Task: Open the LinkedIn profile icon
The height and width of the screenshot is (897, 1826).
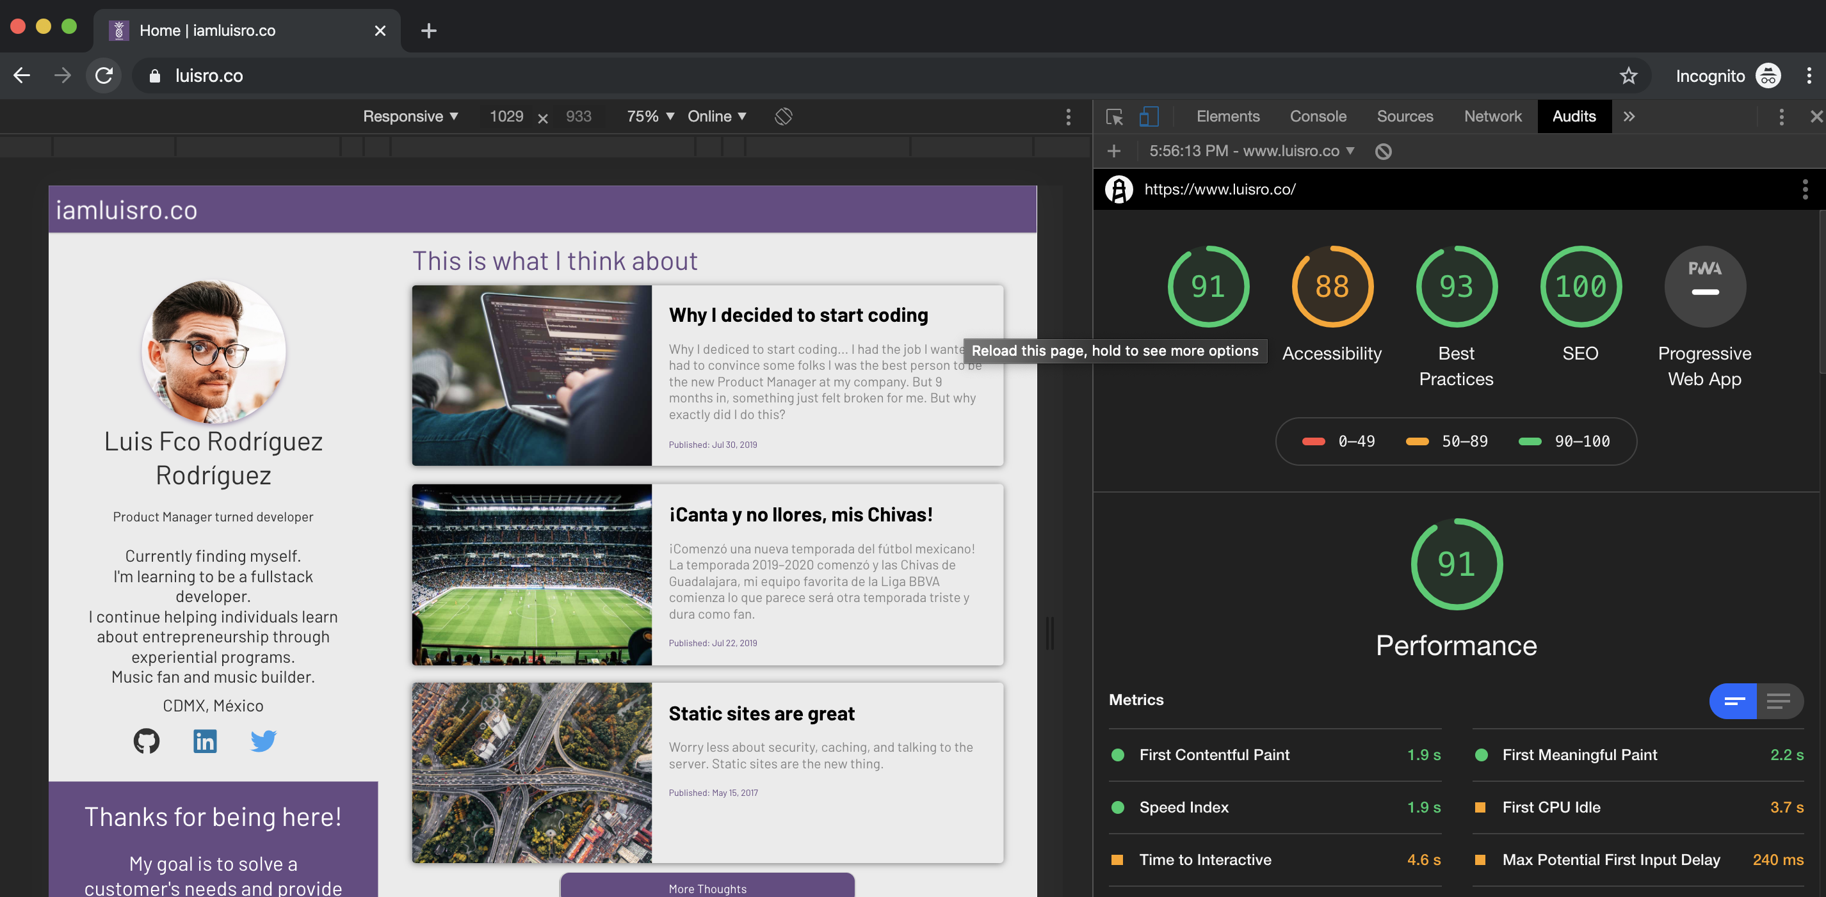Action: (205, 741)
